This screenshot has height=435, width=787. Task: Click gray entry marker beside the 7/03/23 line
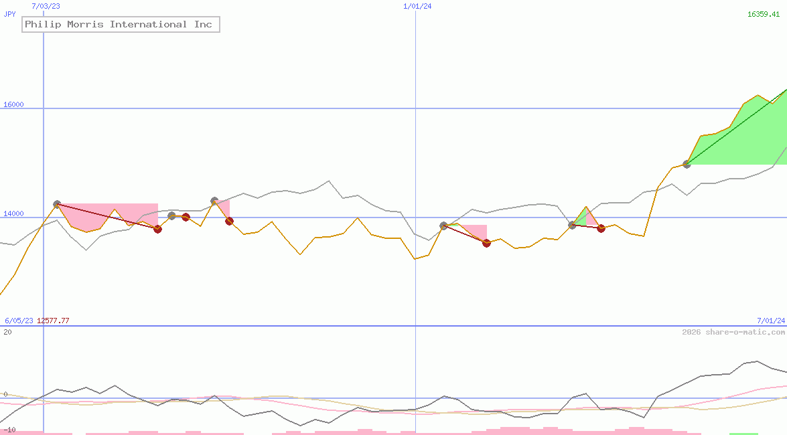[57, 204]
